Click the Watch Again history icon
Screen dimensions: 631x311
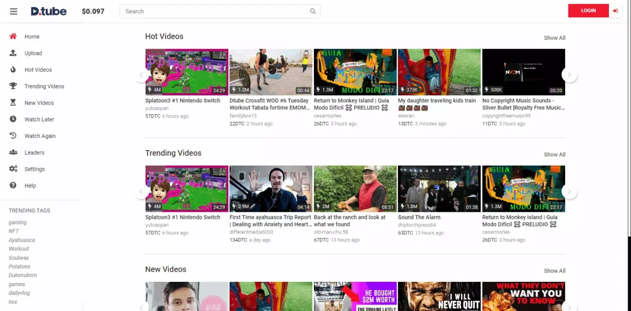click(13, 136)
